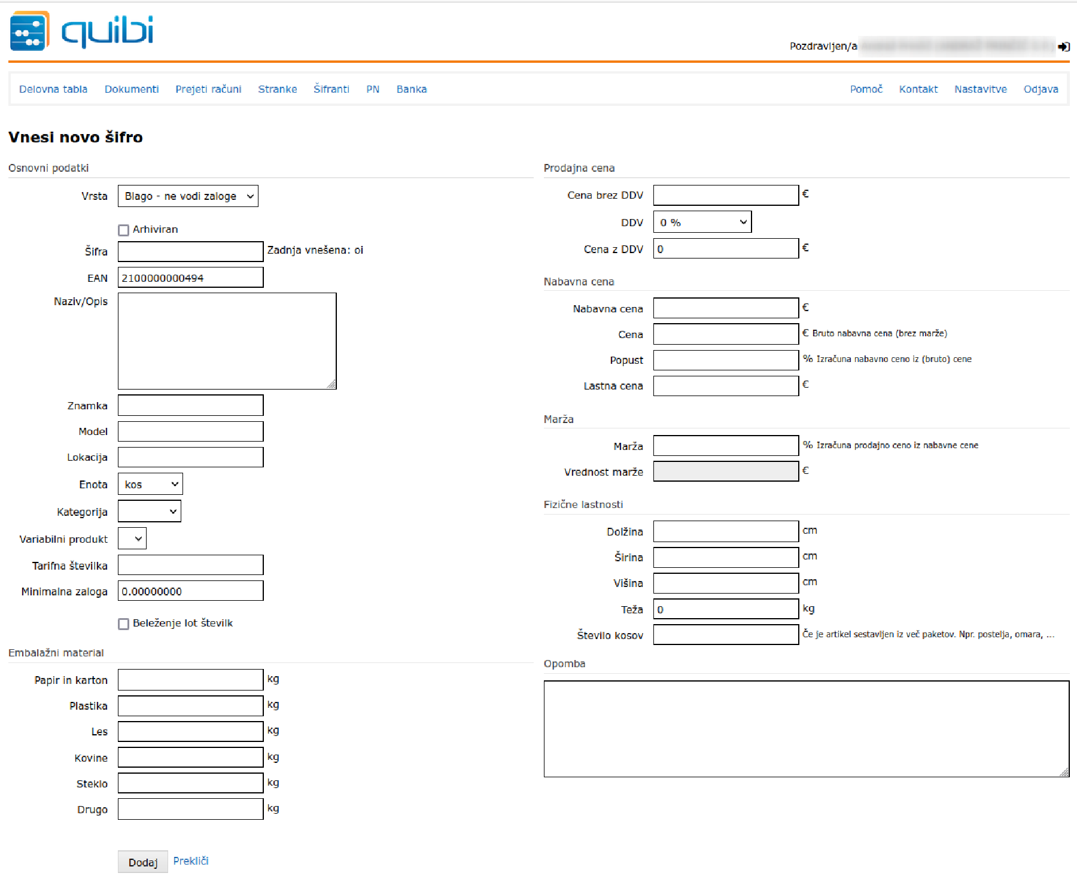Focus the Šifra input field
Image resolution: width=1077 pixels, height=882 pixels.
tap(190, 252)
